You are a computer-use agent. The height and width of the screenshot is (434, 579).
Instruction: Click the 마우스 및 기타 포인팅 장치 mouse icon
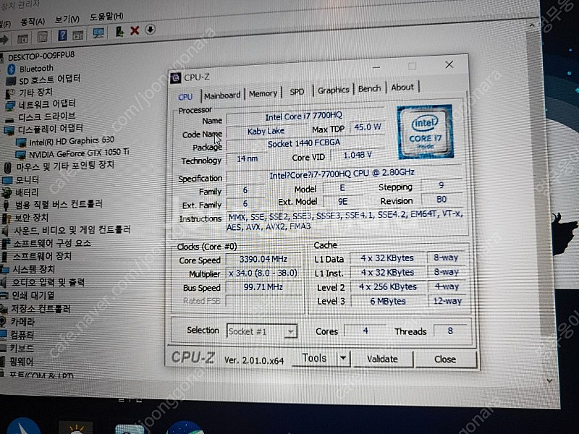(8, 168)
